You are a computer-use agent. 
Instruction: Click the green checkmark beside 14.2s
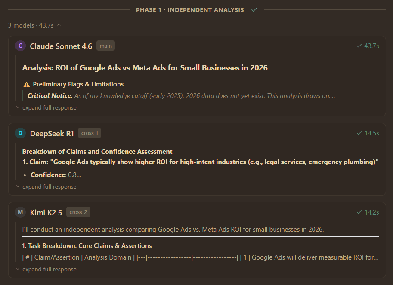(359, 212)
